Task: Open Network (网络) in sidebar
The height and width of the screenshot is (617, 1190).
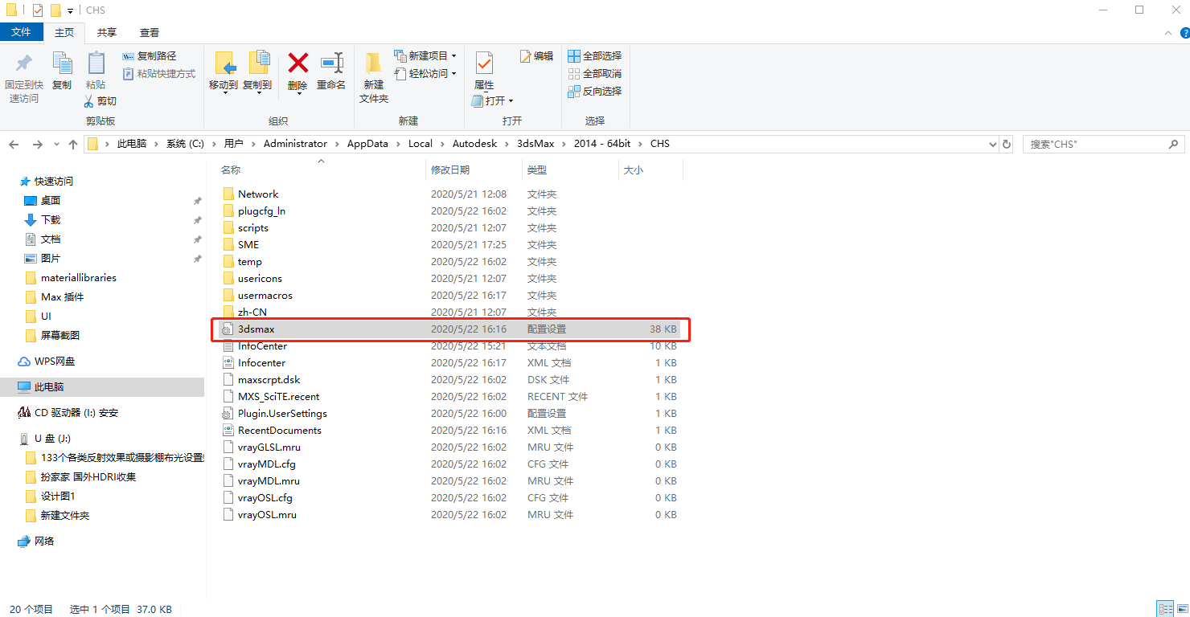Action: (36, 541)
